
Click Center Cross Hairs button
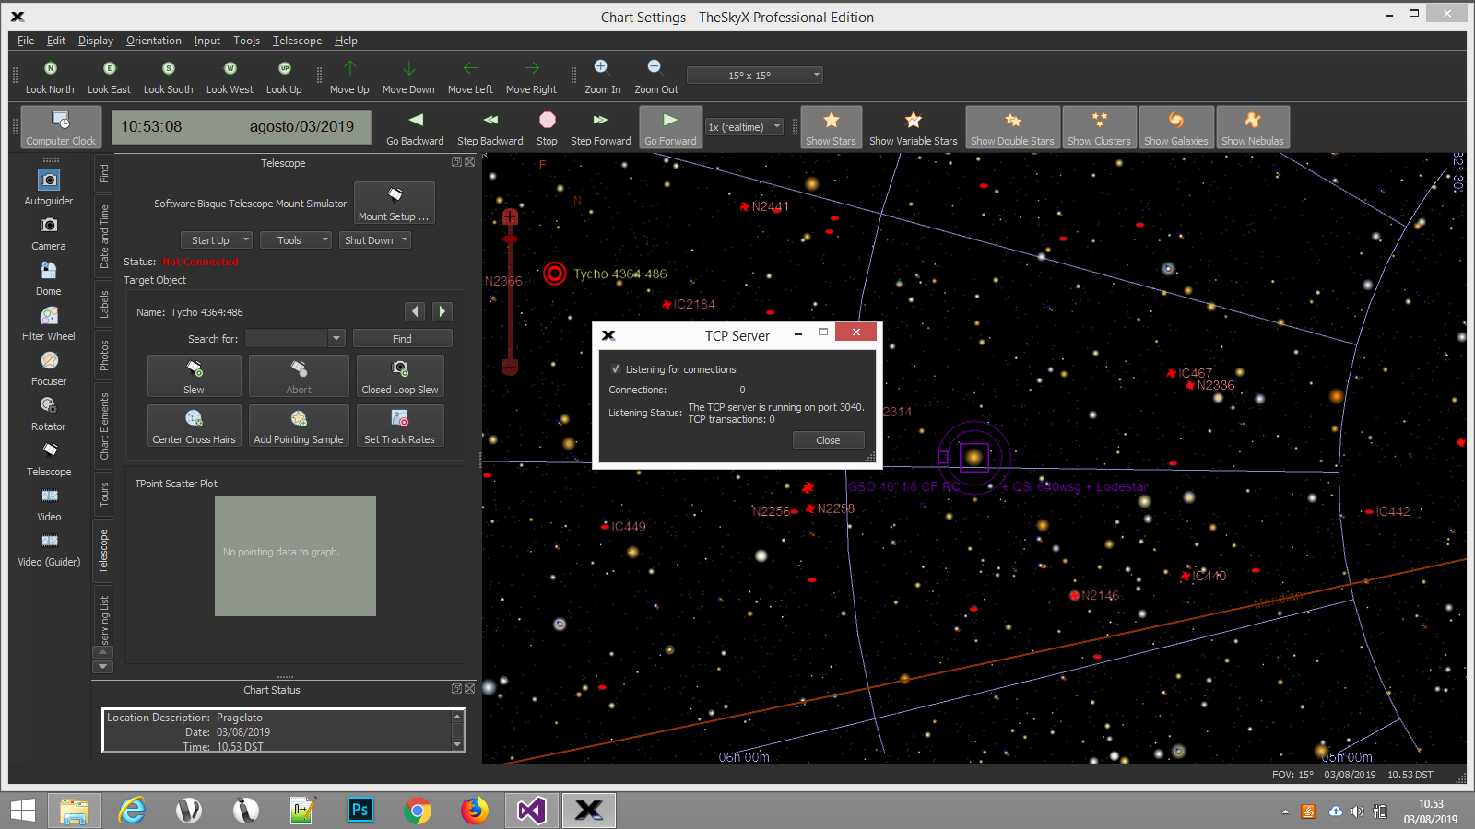click(195, 426)
